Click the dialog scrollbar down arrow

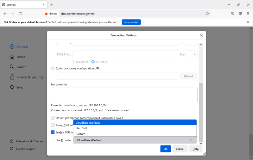coord(201,144)
